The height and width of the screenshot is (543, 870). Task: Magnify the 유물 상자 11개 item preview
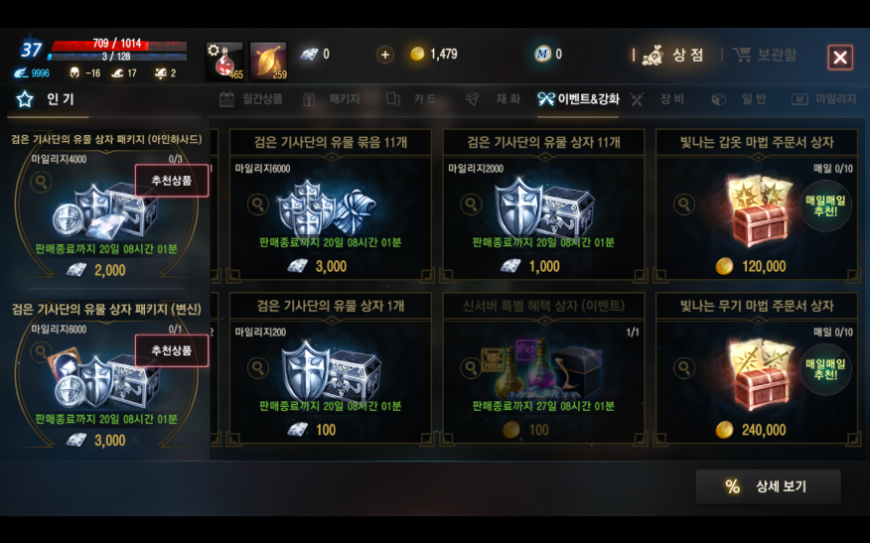click(x=471, y=204)
